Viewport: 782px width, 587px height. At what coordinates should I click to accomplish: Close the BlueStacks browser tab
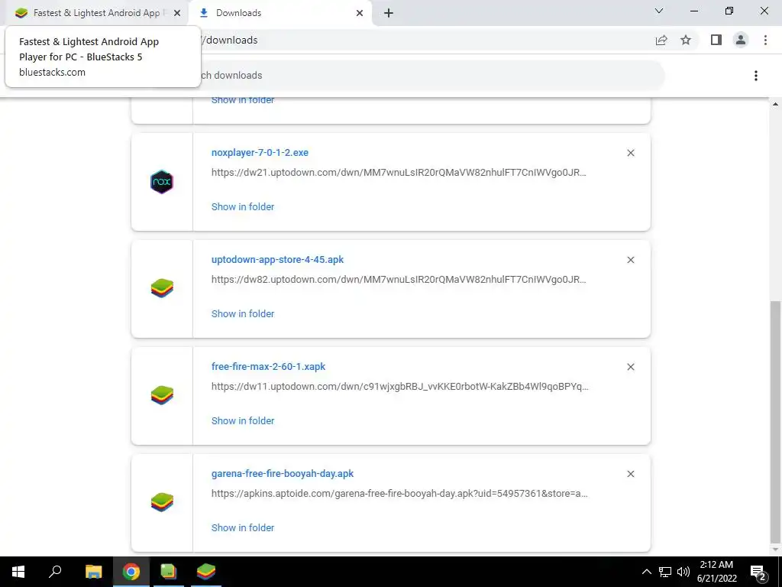click(x=177, y=13)
